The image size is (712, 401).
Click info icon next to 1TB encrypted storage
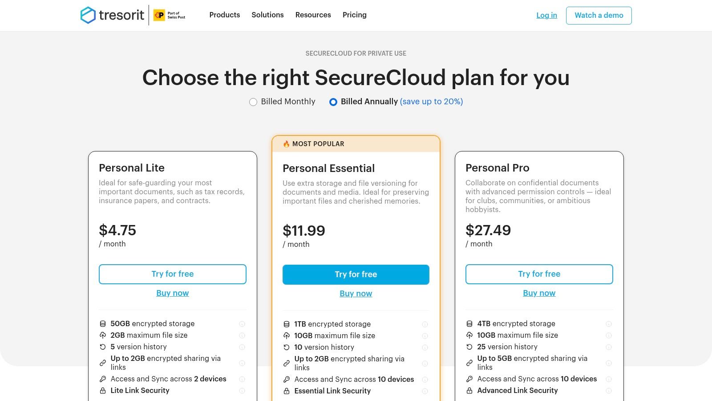(x=425, y=324)
